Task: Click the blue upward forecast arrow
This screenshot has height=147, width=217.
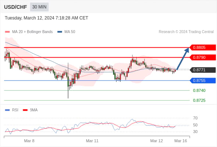Action: point(183,59)
